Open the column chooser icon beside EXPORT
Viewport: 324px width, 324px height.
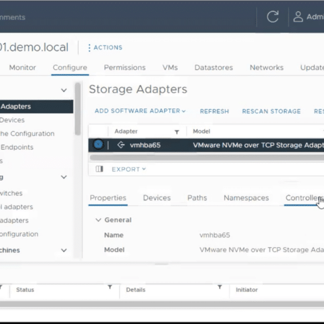click(99, 169)
